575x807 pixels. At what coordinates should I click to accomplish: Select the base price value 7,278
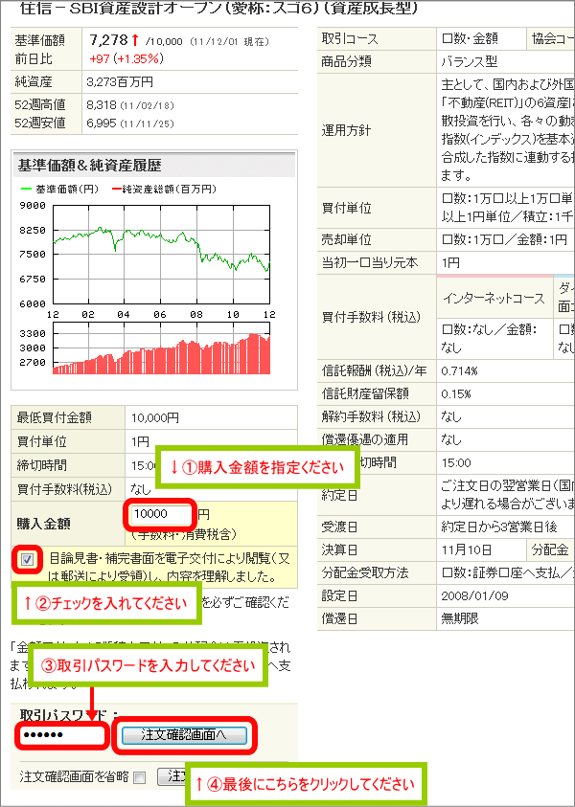click(108, 40)
